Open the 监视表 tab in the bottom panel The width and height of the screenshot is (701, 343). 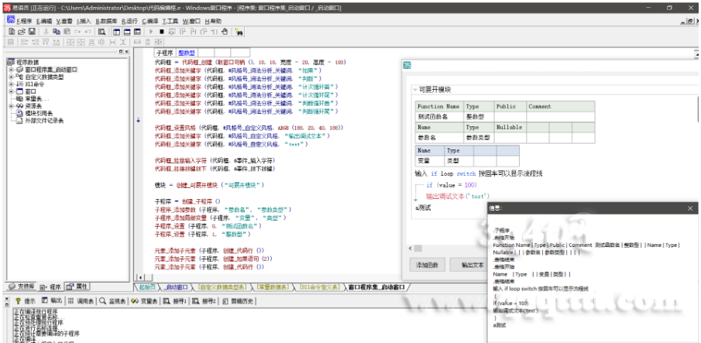(112, 301)
